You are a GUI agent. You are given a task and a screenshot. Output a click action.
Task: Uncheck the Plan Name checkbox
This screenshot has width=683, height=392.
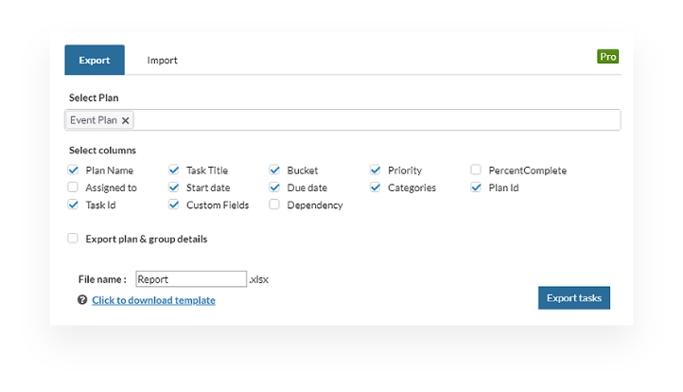73,169
